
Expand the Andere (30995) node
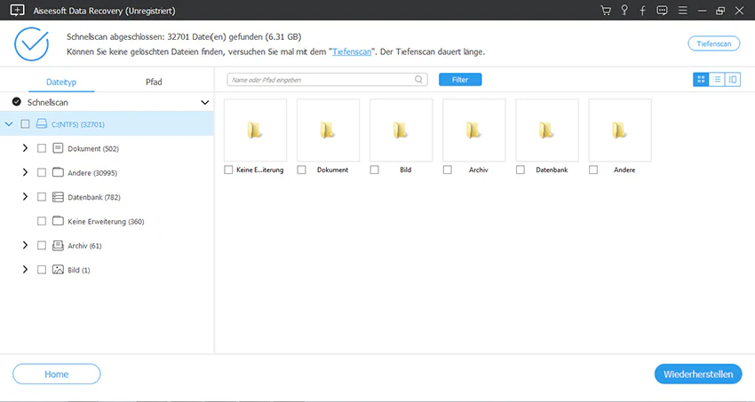point(25,172)
